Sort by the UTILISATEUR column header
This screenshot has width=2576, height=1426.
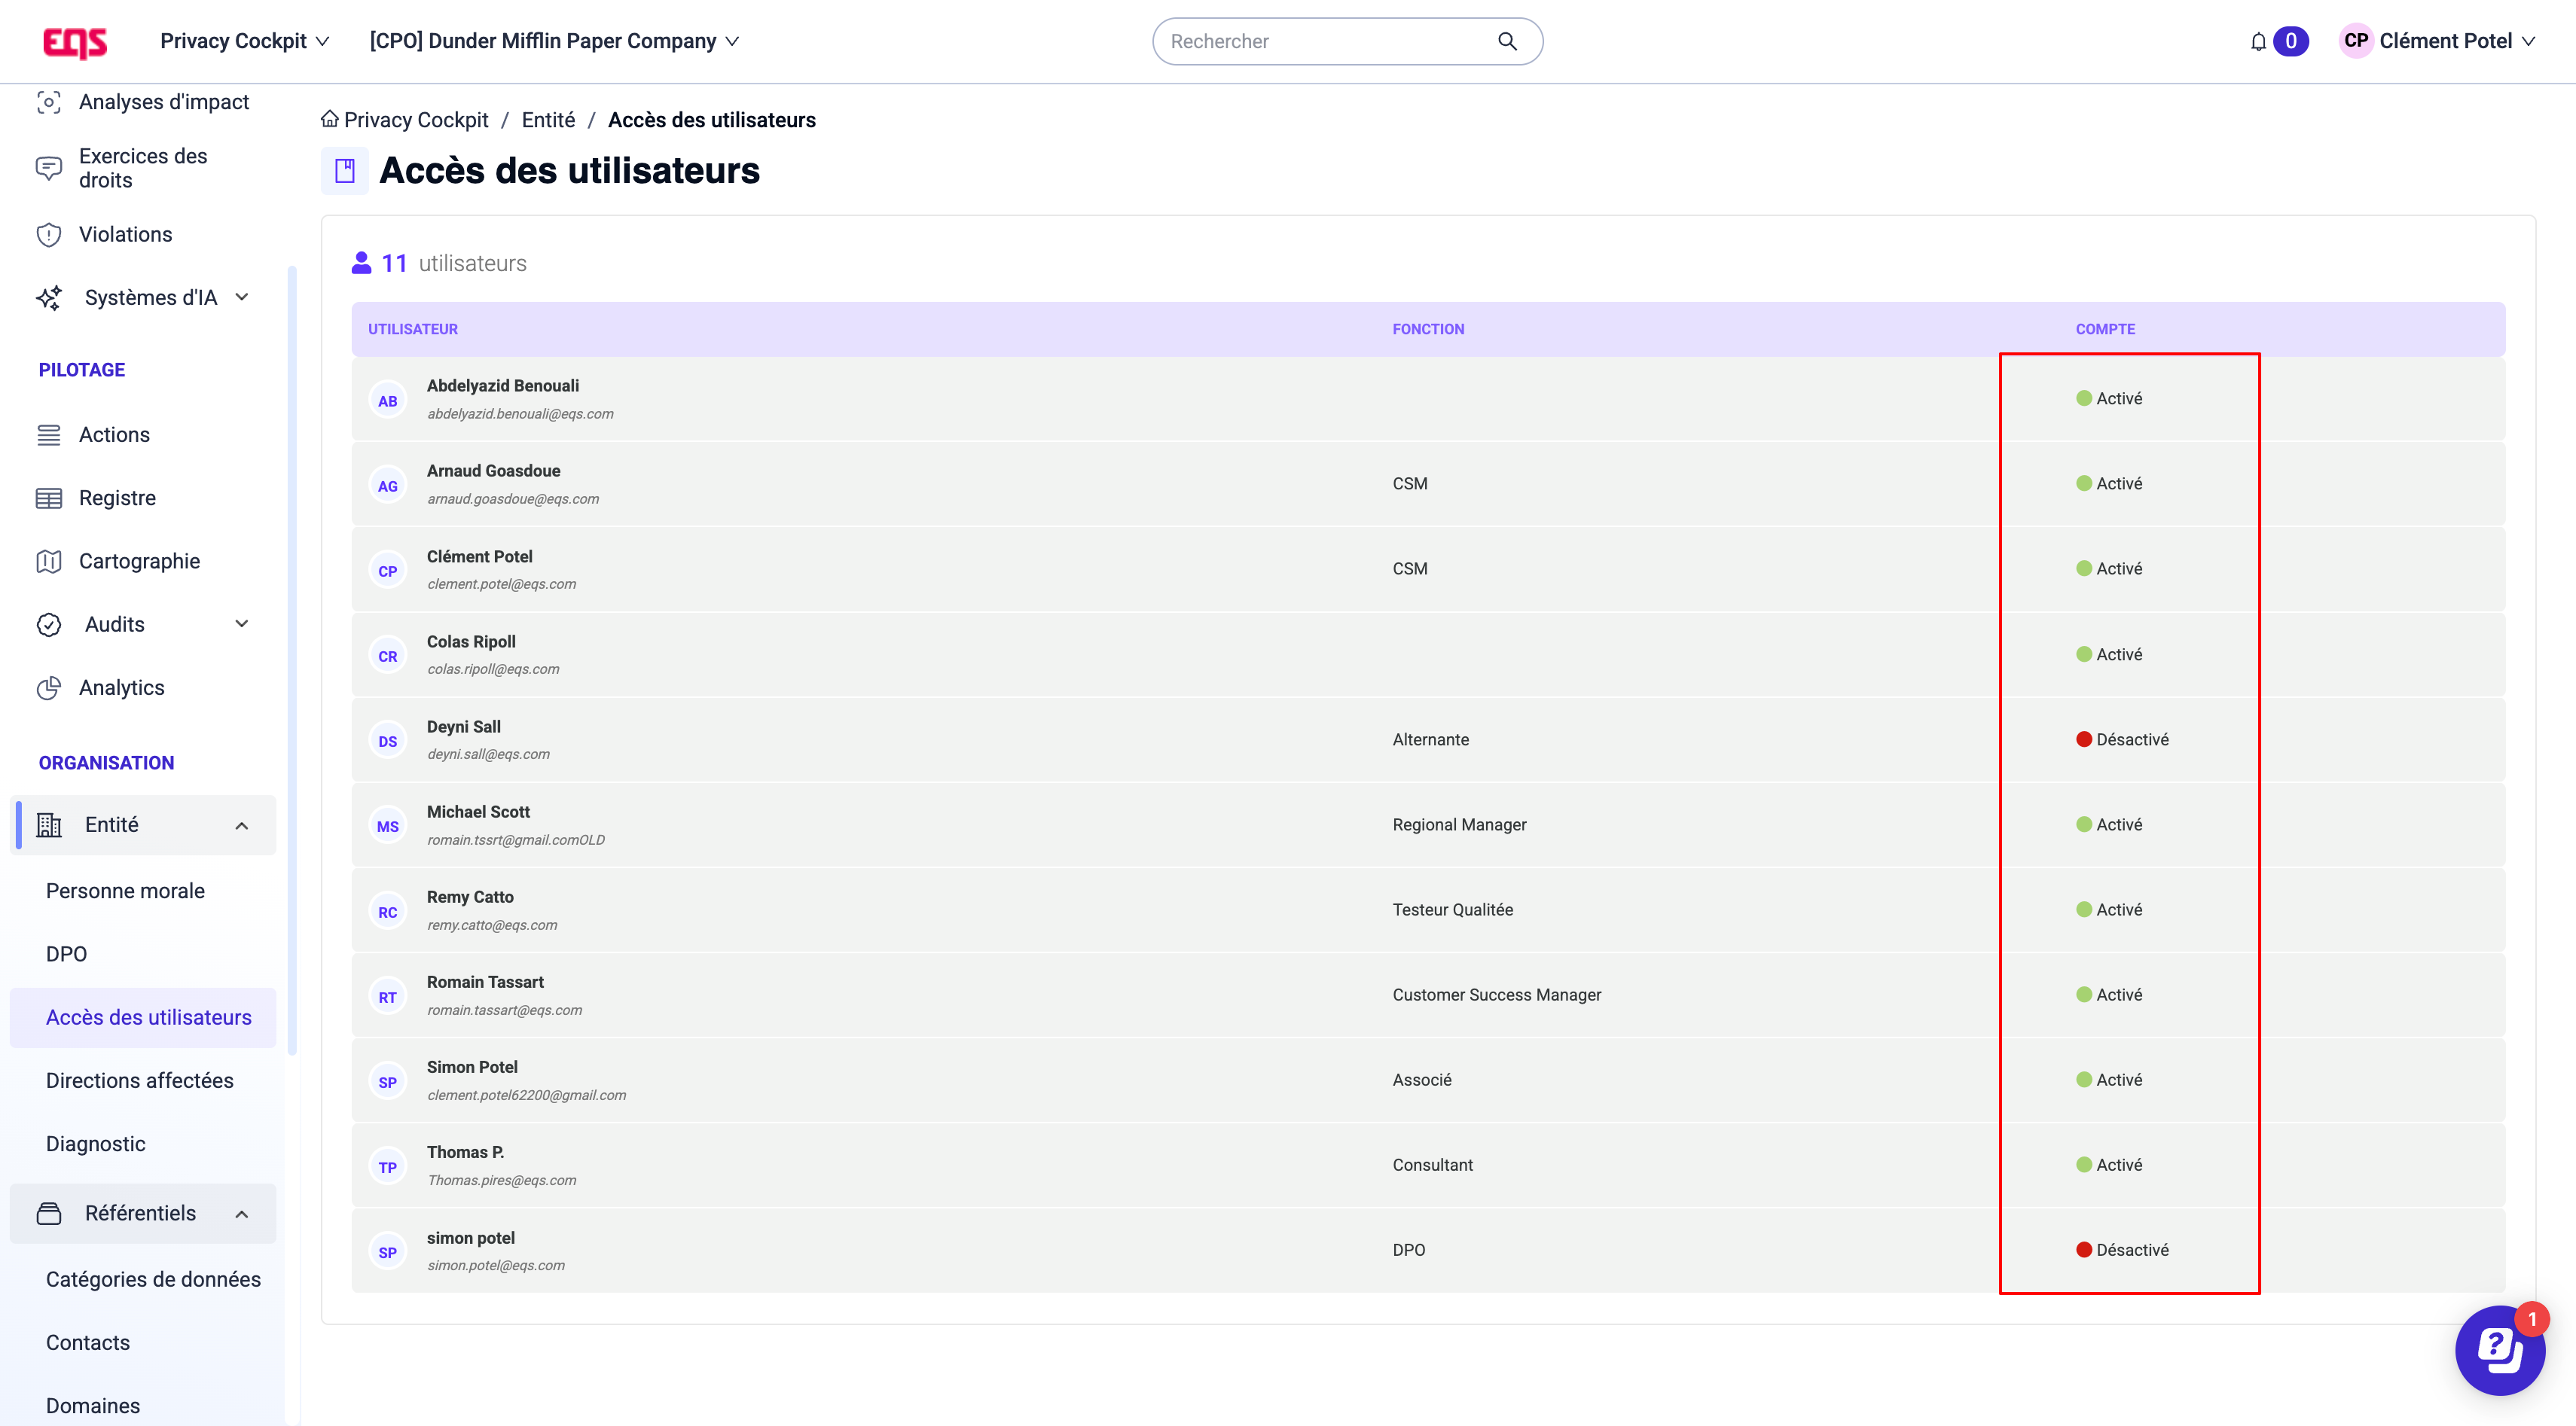pos(413,329)
